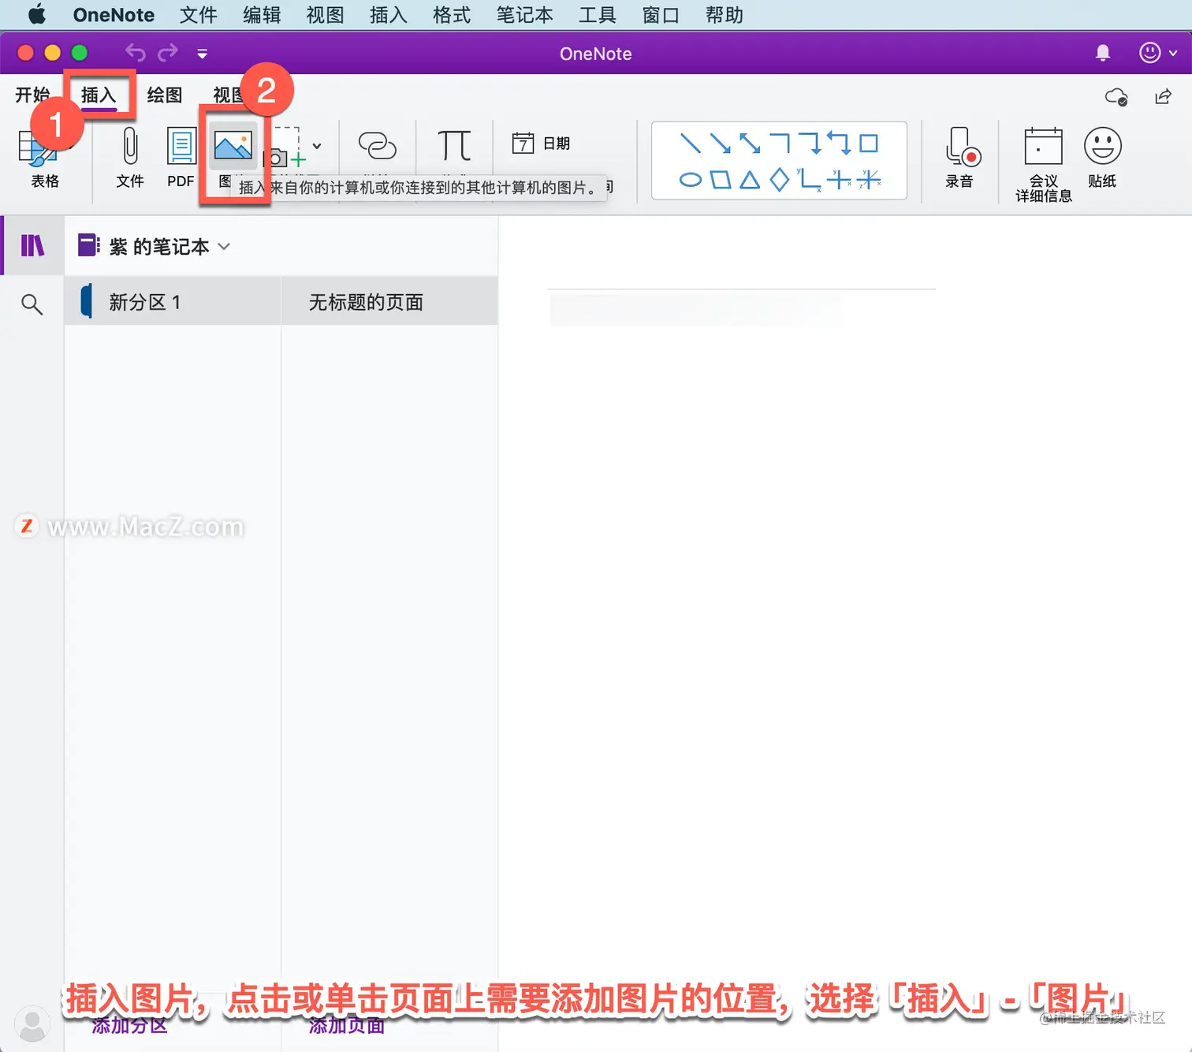This screenshot has height=1052, width=1192.
Task: Select the elbow connector shape
Action: click(x=780, y=144)
